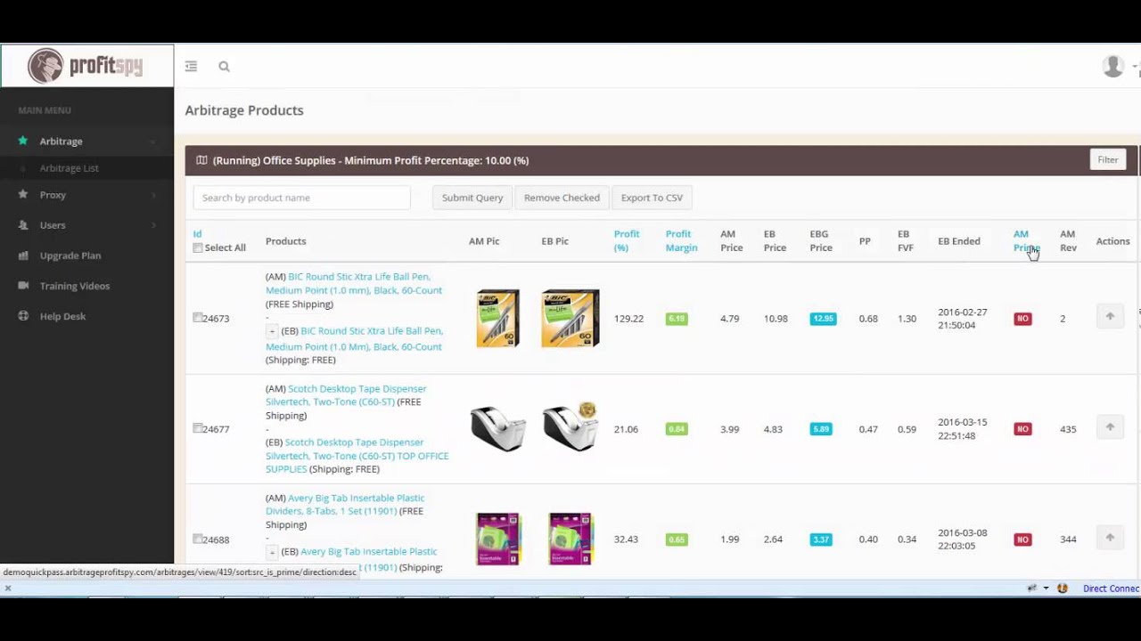The width and height of the screenshot is (1141, 641).
Task: Click the up-arrow action for row 24688
Action: click(x=1110, y=538)
